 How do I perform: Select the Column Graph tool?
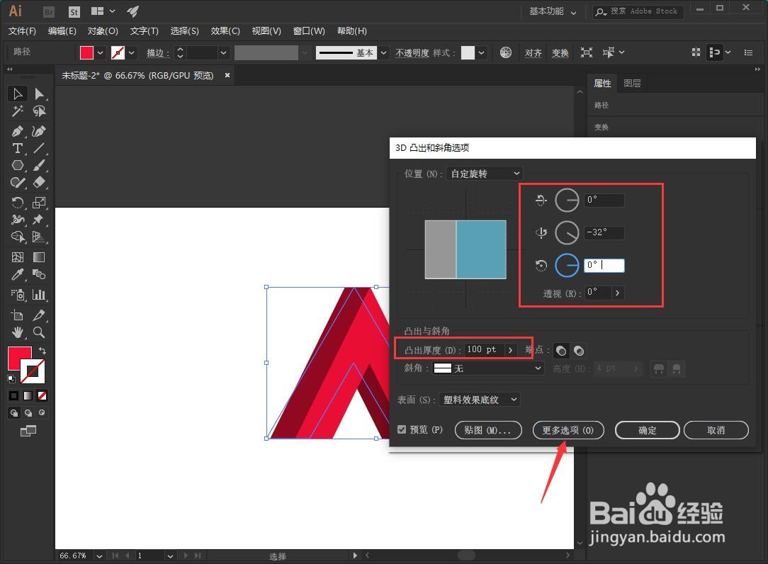coord(39,295)
